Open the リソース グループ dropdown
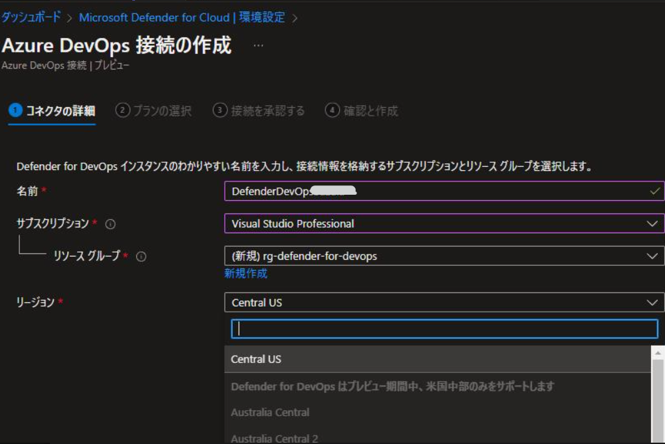The image size is (665, 444). (x=444, y=256)
